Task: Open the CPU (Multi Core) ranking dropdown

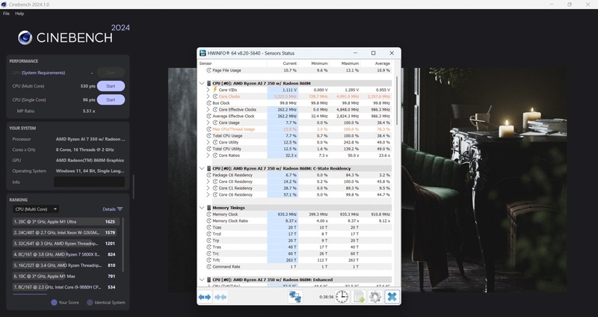Action: (x=35, y=209)
